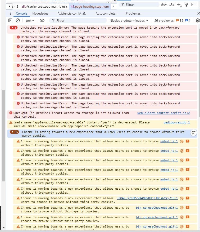Open first embed.js:1 link
The width and height of the screenshot is (200, 232).
point(169,141)
